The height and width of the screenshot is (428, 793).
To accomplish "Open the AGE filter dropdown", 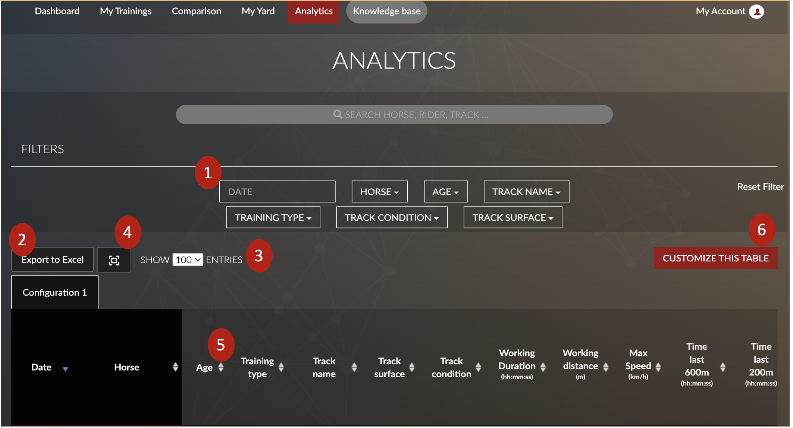I will click(445, 192).
